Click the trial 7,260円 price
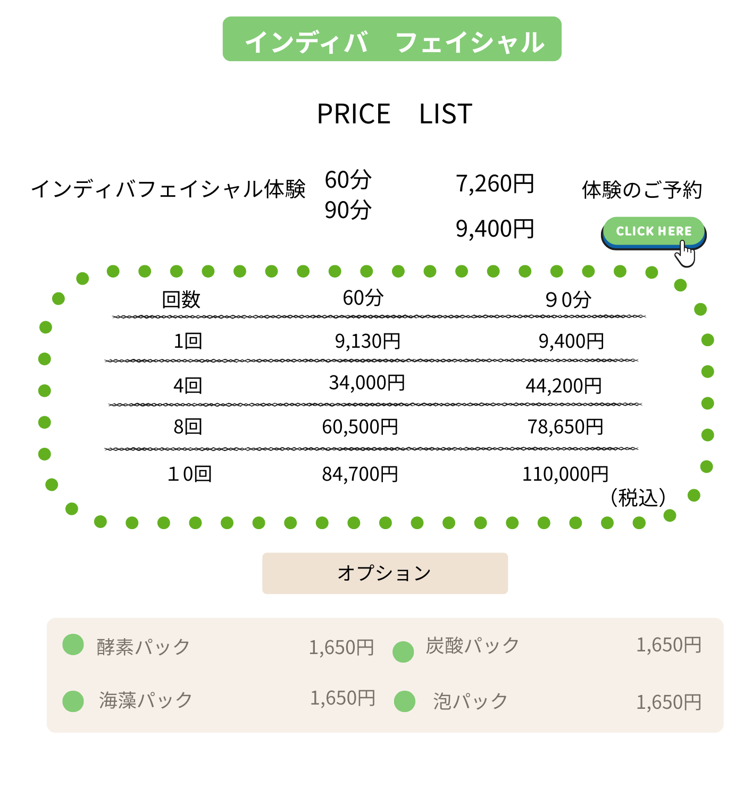 point(495,183)
